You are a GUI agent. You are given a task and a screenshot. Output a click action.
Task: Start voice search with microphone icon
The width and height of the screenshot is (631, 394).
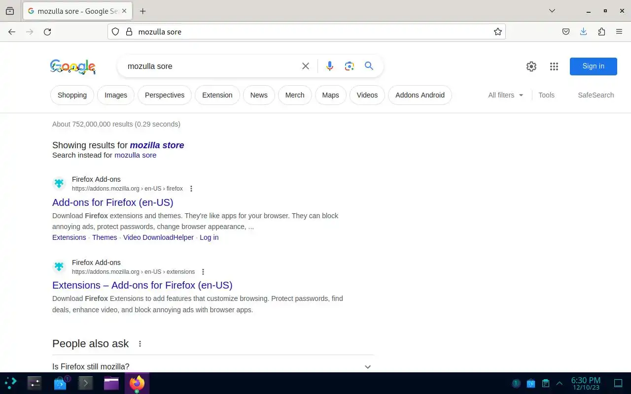(x=330, y=66)
